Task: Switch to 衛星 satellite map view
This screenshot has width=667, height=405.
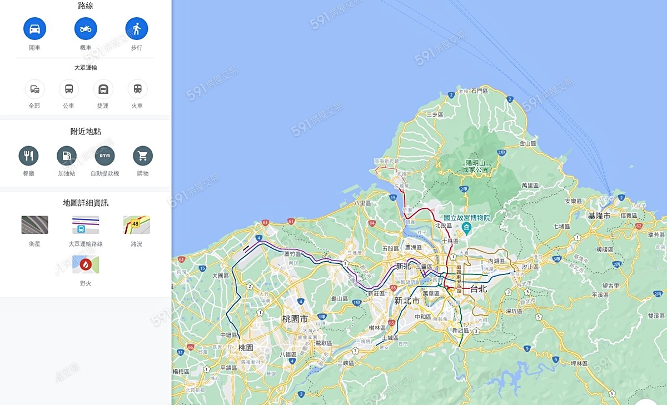Action: (x=34, y=225)
